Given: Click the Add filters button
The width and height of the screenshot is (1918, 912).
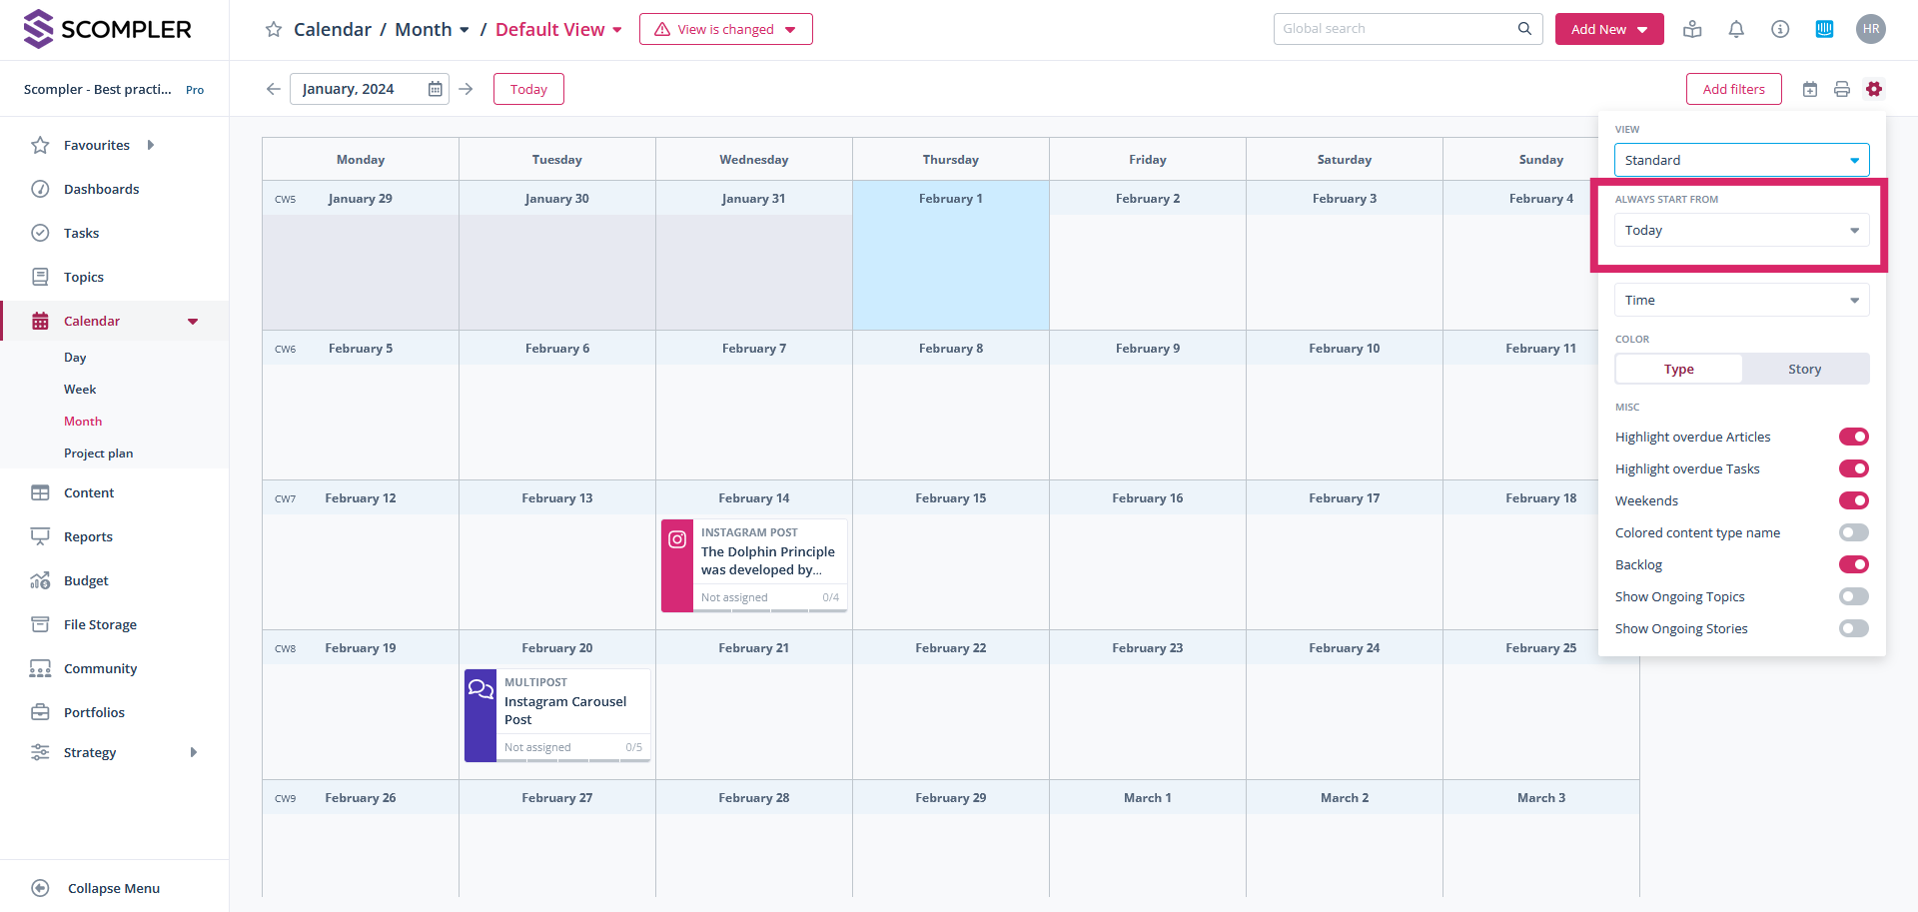Looking at the screenshot, I should click(x=1733, y=89).
